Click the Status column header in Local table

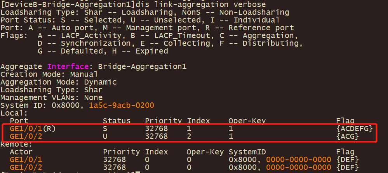coord(117,121)
